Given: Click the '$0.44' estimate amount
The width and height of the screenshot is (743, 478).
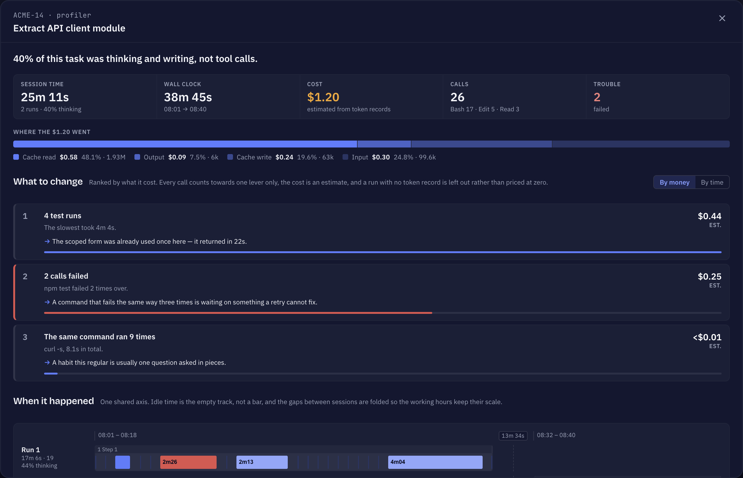Looking at the screenshot, I should coord(709,216).
